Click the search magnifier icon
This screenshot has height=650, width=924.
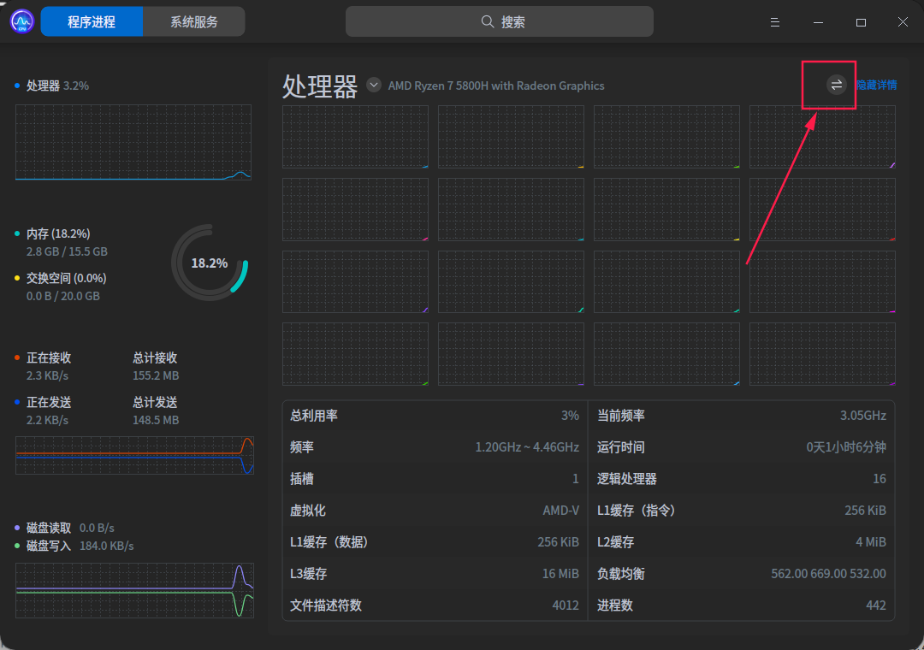point(487,21)
